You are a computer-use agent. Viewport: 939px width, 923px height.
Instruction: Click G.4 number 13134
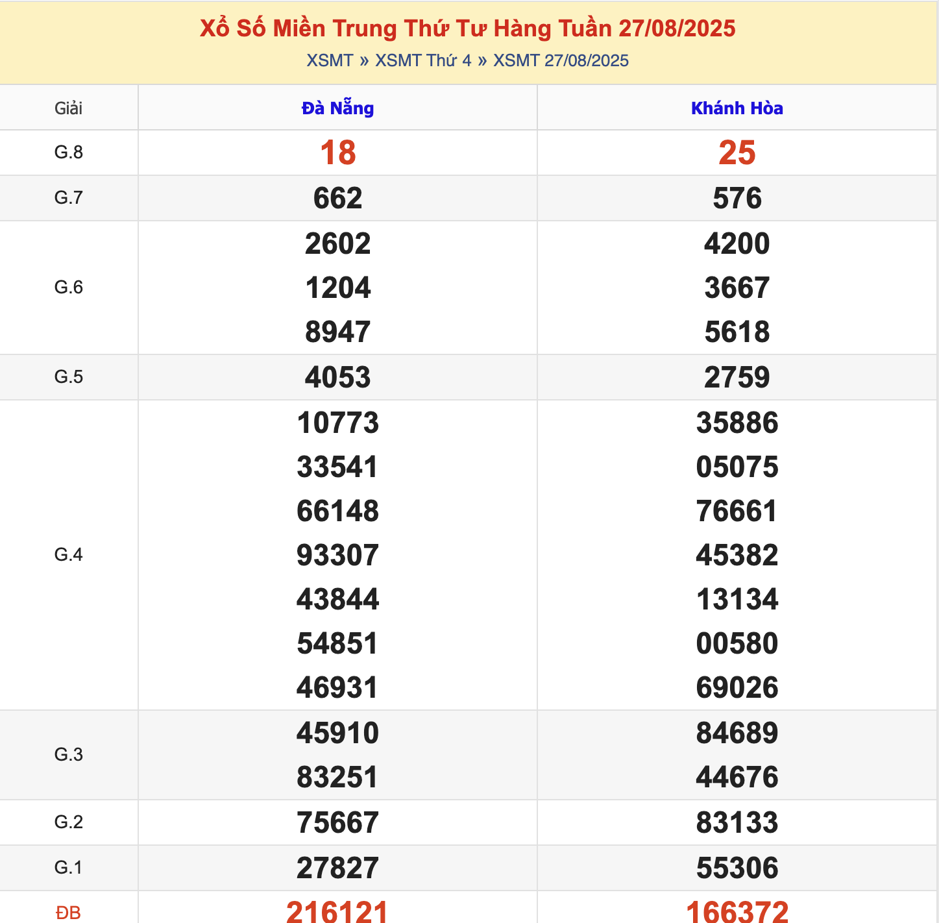point(737,600)
